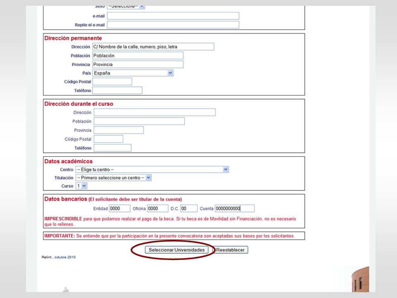Click the Oficina bank field

(x=158, y=208)
